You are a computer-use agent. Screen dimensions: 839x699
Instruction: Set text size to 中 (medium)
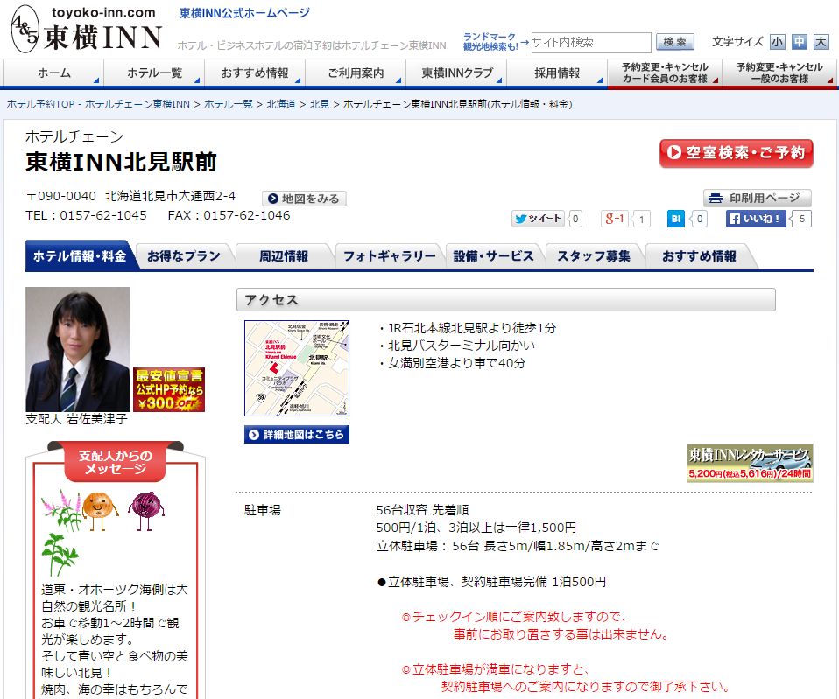[x=800, y=42]
